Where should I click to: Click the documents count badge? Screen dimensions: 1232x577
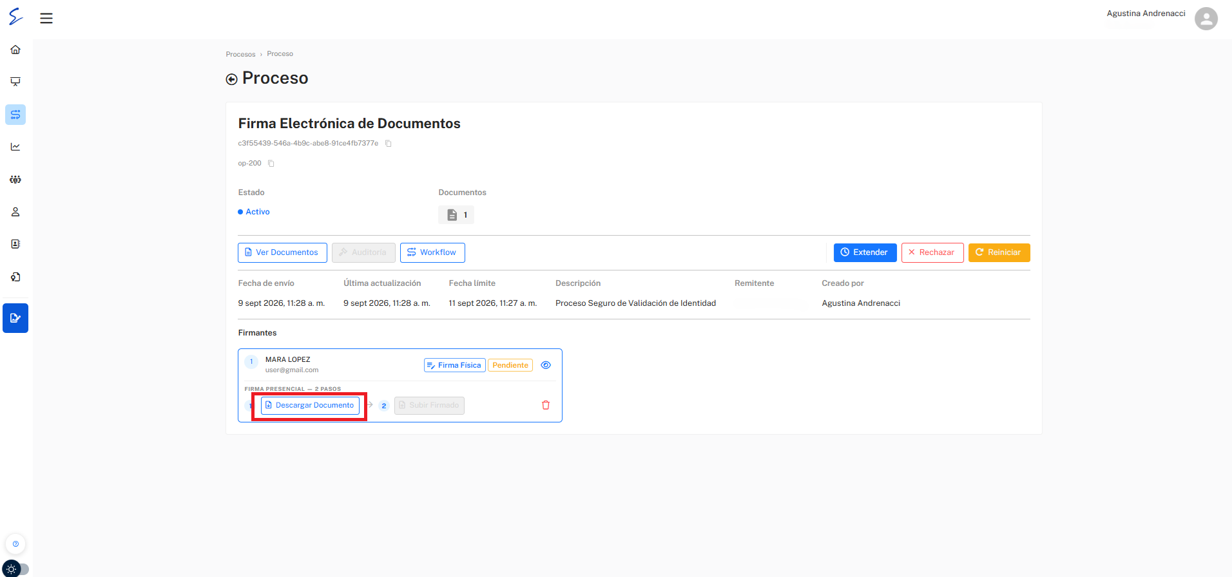click(456, 215)
